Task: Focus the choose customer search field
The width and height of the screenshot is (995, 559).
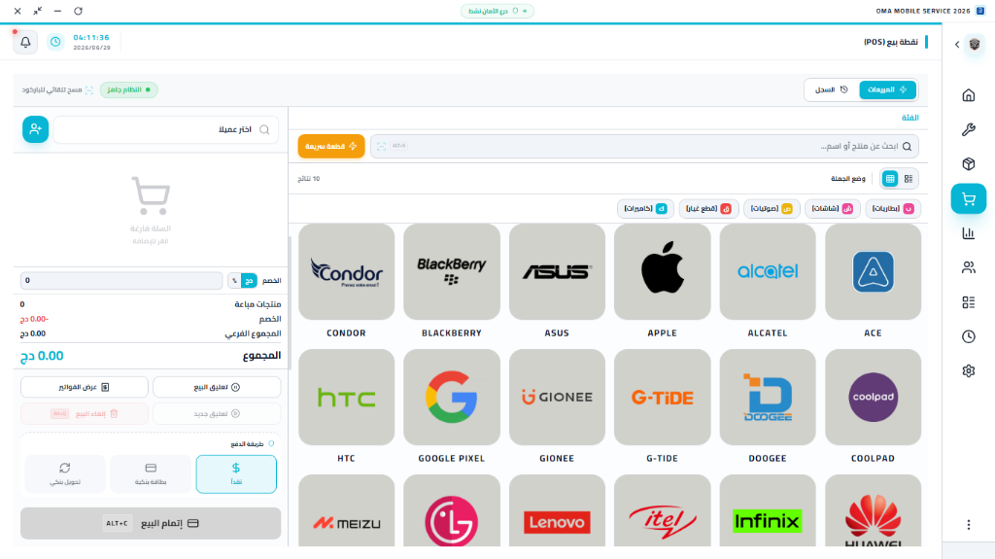Action: click(x=165, y=129)
